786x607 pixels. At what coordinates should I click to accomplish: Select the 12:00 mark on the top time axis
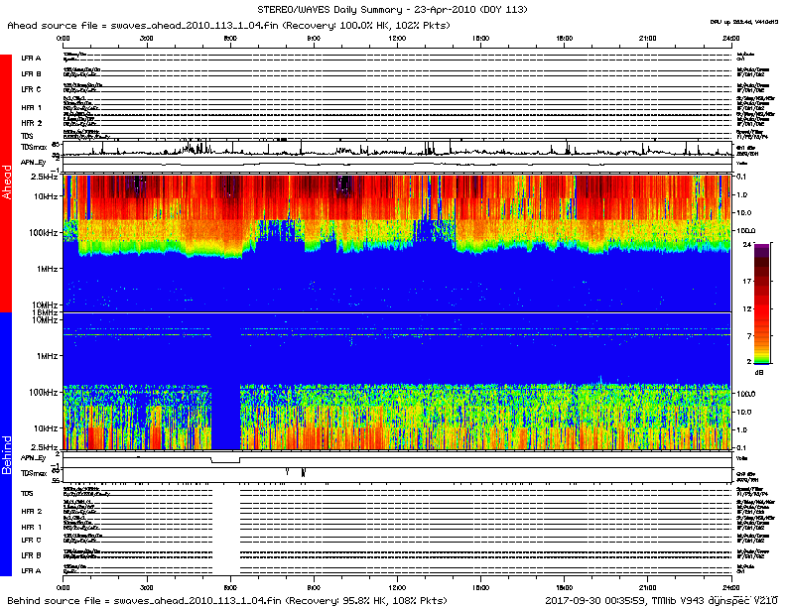tap(398, 37)
